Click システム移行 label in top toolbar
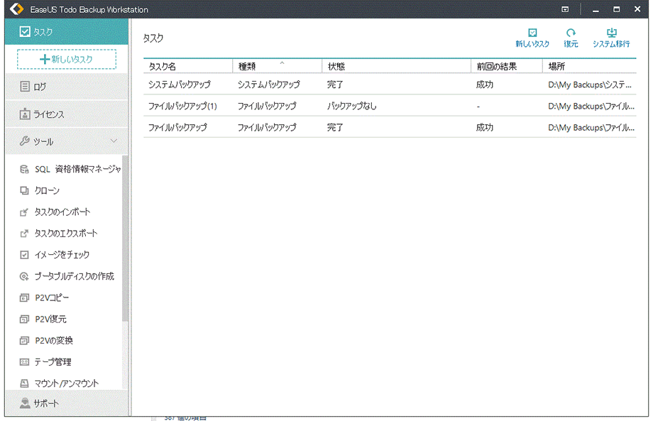Image resolution: width=653 pixels, height=421 pixels. [611, 44]
